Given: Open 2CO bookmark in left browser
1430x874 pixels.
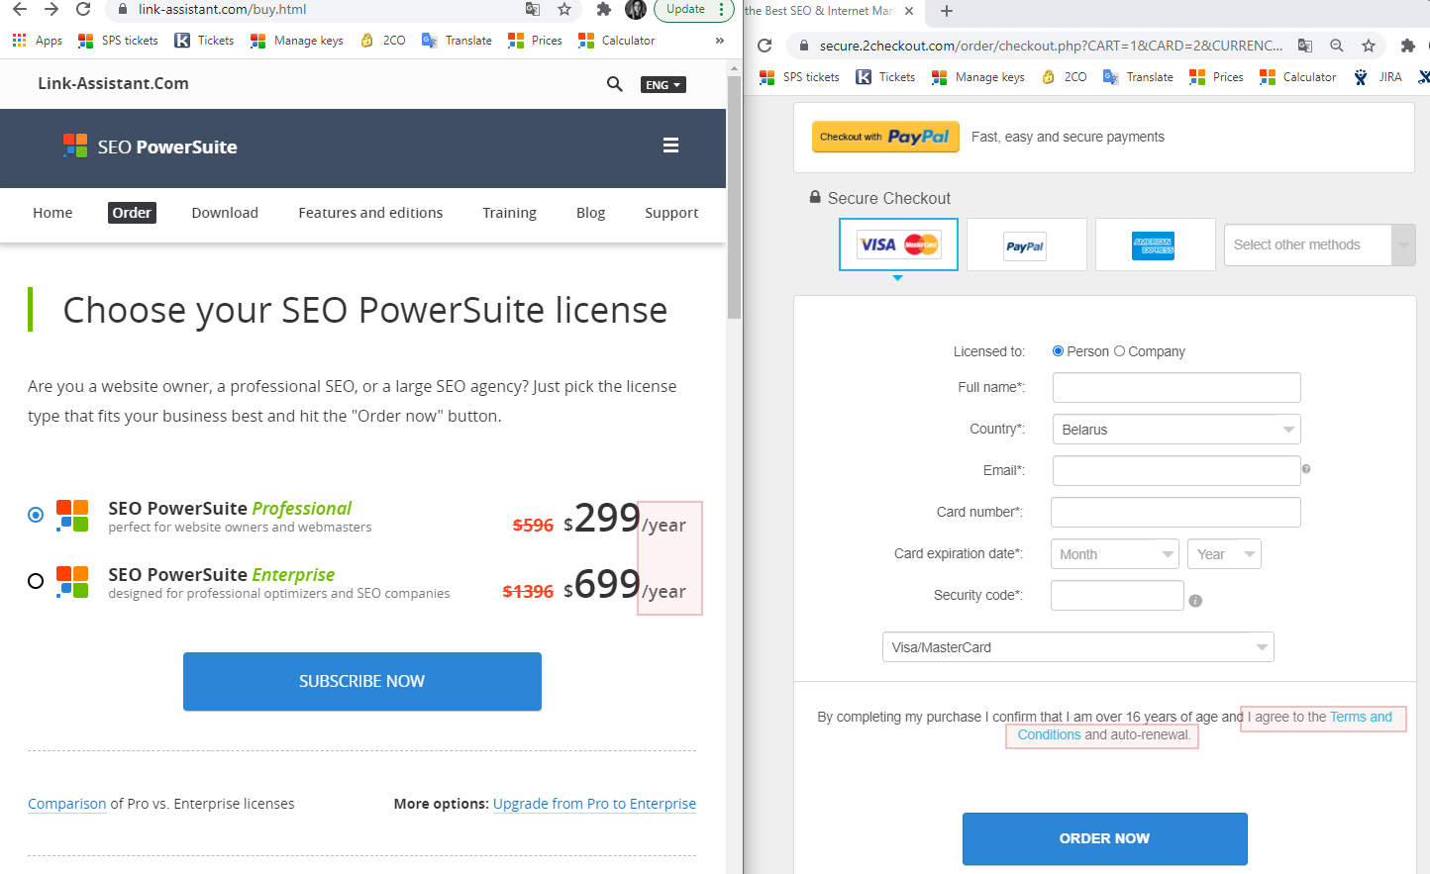Looking at the screenshot, I should 383,41.
